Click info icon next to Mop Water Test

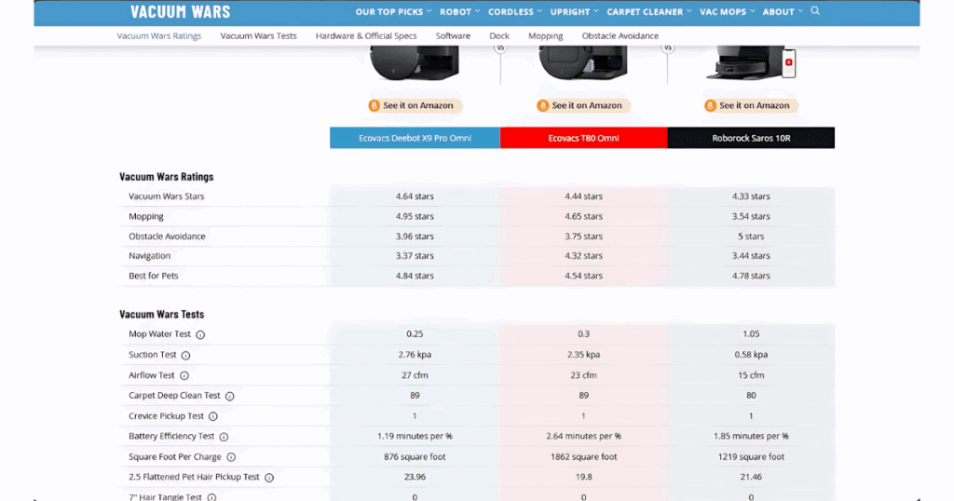pyautogui.click(x=200, y=334)
